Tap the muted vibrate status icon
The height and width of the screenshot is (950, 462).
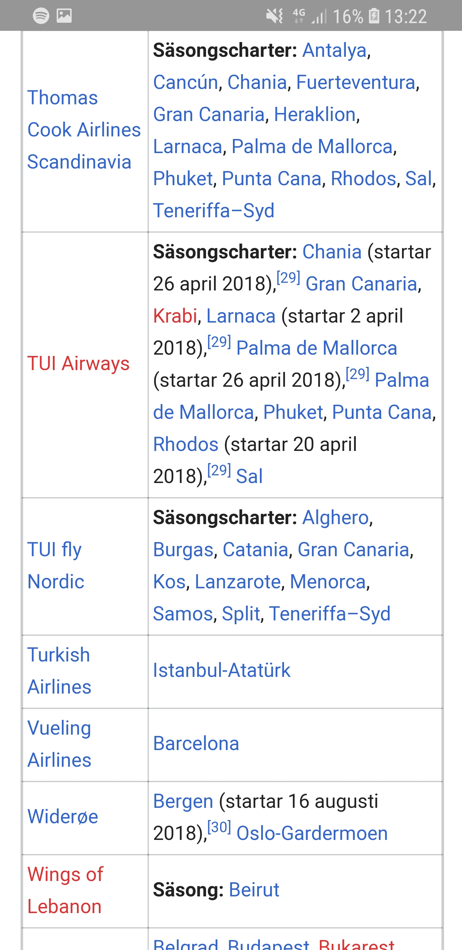pyautogui.click(x=275, y=16)
